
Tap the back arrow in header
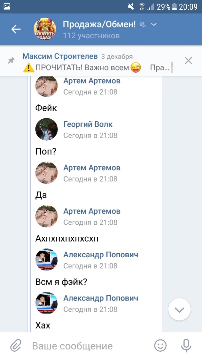[x=16, y=29]
